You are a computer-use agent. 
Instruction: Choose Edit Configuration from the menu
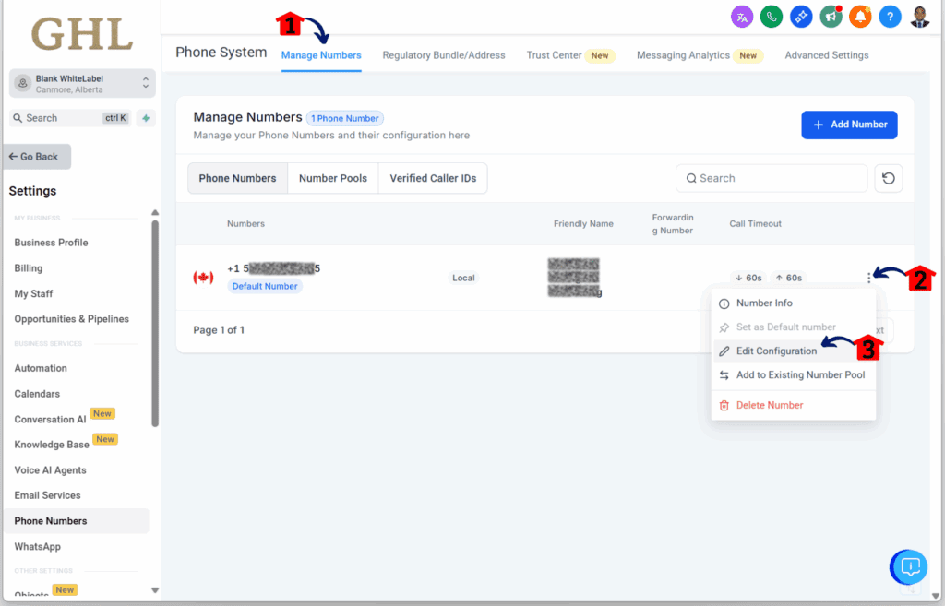793,351
